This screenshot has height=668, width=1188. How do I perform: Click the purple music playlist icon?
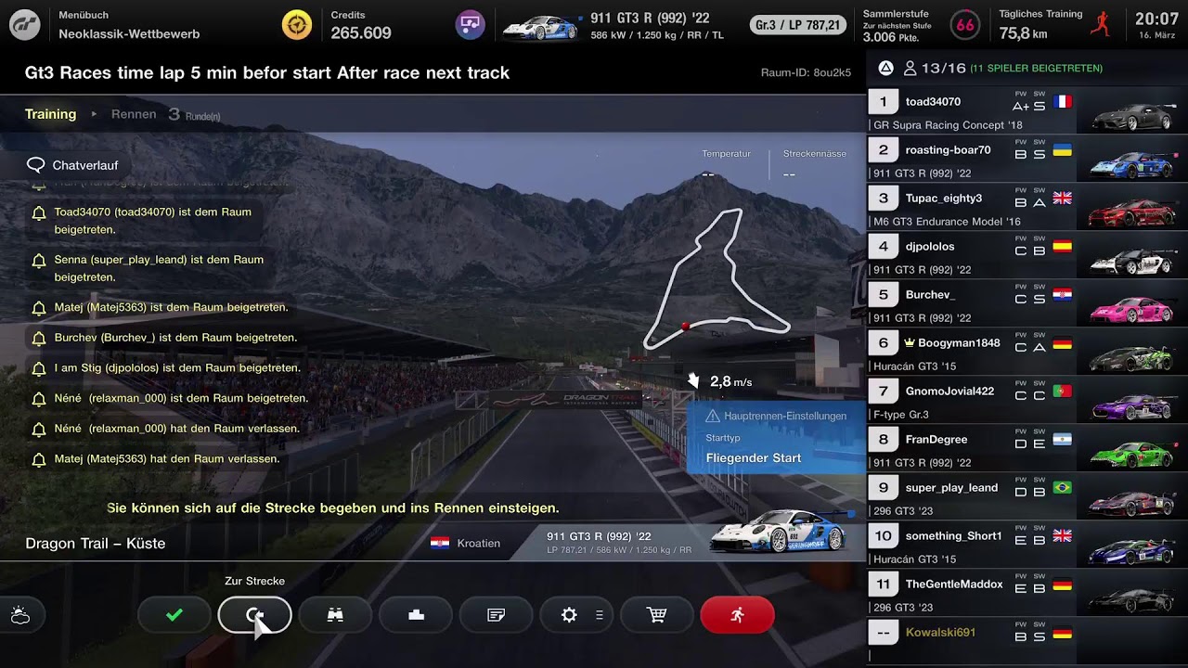471,25
